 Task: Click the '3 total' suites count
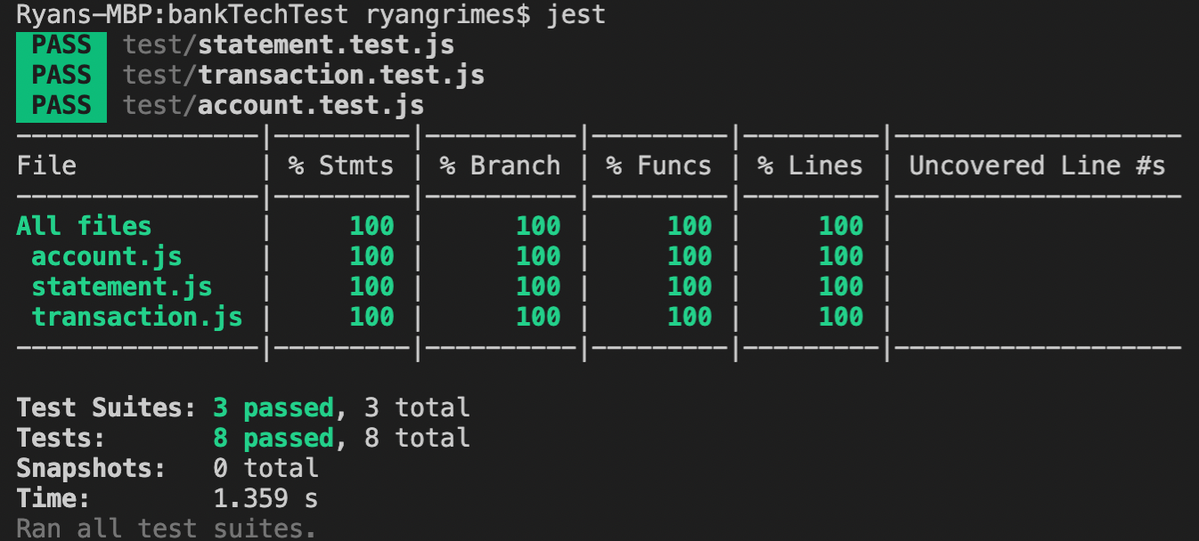(x=417, y=408)
